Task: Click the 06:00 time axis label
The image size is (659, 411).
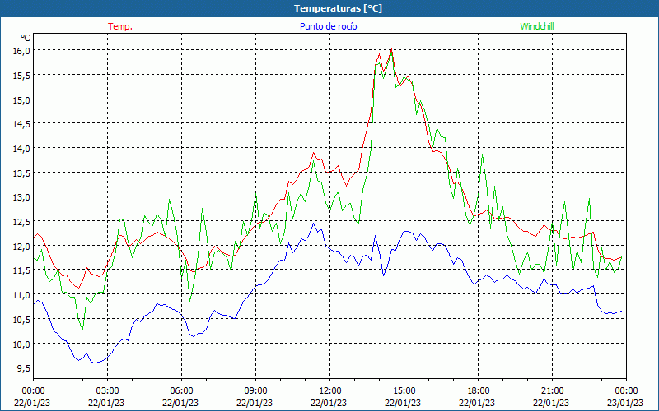Action: coord(181,391)
